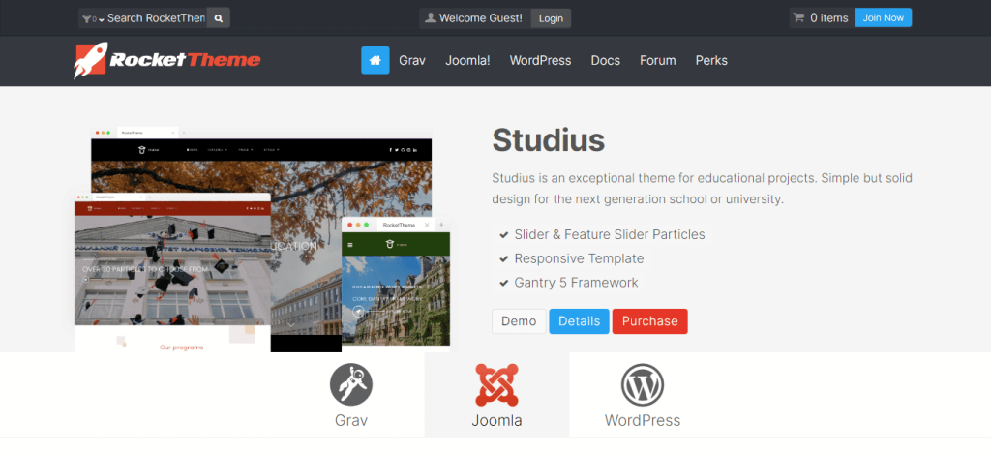Focus the Search RocketTheme input field
This screenshot has height=454, width=991.
coord(156,18)
